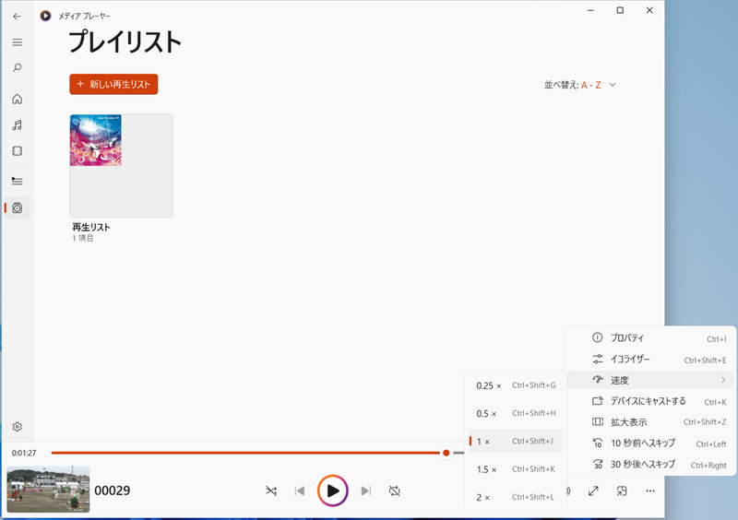This screenshot has width=738, height=520.
Task: Open the Video library icon
Action: tap(17, 151)
